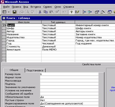The width and height of the screenshot is (115, 107).
Task: Click data type Числовой for Год
Action: 58,44
